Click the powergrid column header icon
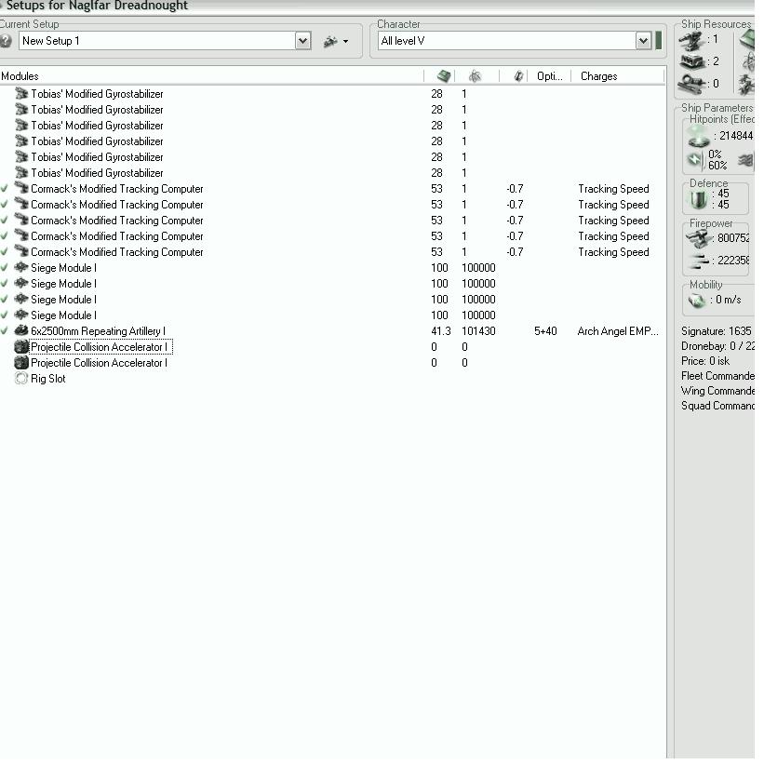 tap(476, 76)
